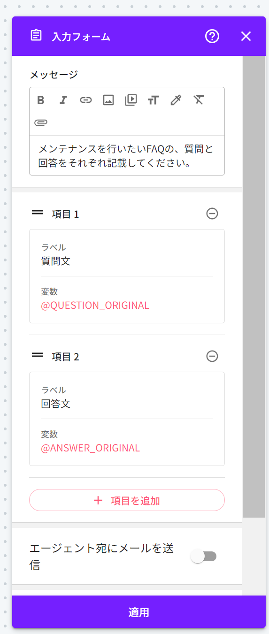Screen dimensions: 269x634
Task: Enable エージェント宛にメールを送信 switch
Action: click(204, 557)
